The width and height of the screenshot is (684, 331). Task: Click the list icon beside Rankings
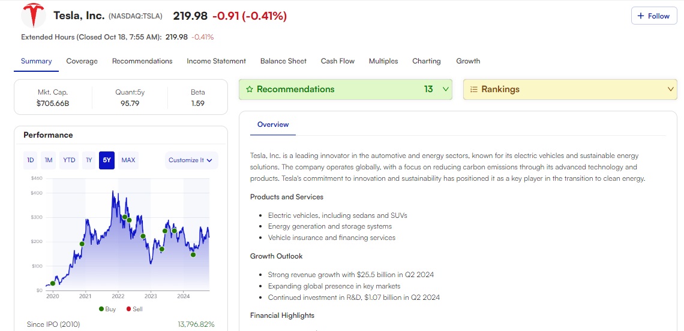click(x=474, y=89)
